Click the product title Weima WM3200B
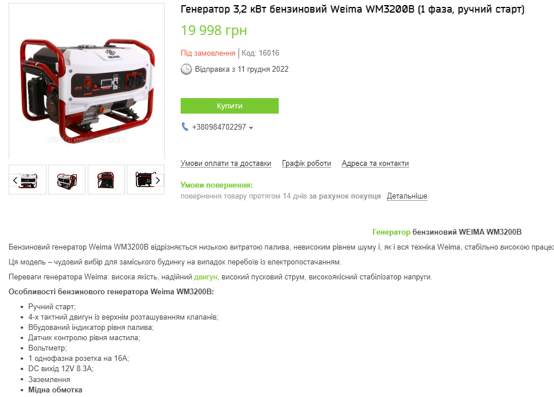The image size is (554, 397). coord(352,9)
